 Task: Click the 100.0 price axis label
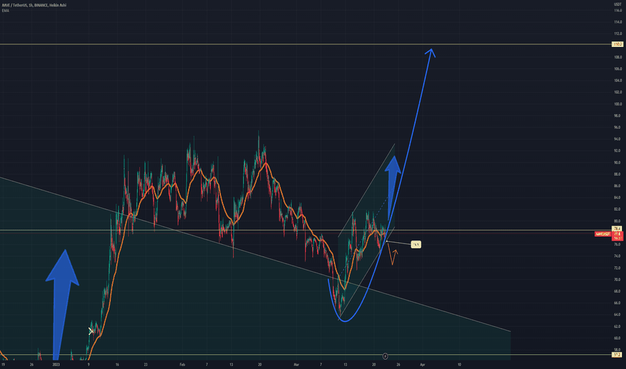(x=617, y=104)
